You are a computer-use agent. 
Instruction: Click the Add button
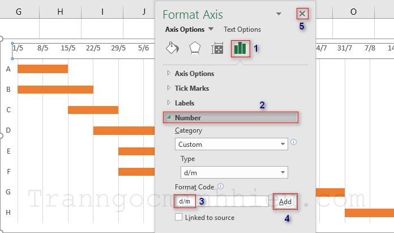[285, 201]
